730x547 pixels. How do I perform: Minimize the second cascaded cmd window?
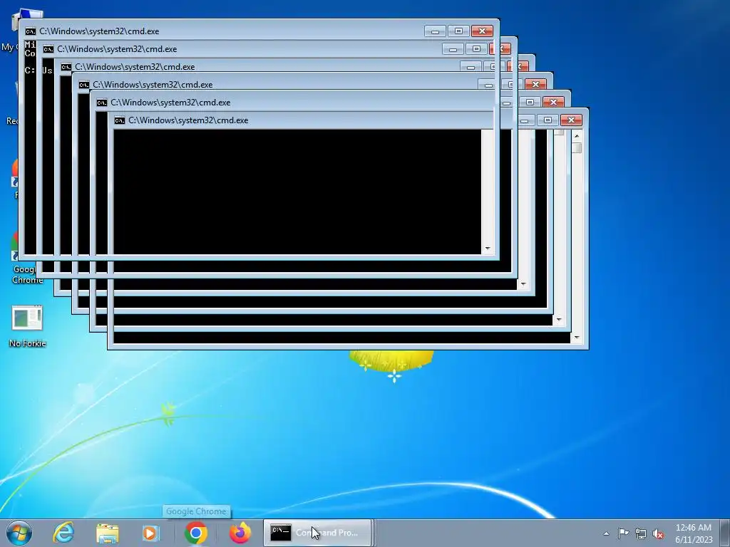(x=453, y=49)
